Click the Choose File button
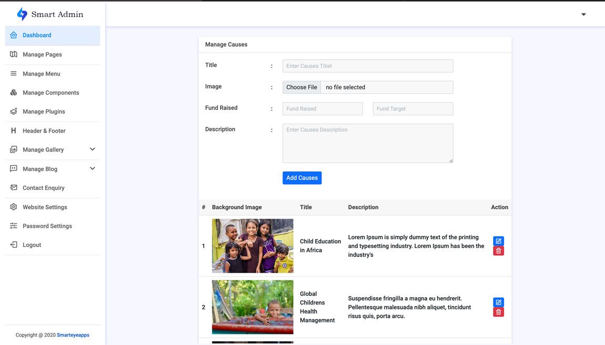 pyautogui.click(x=302, y=88)
